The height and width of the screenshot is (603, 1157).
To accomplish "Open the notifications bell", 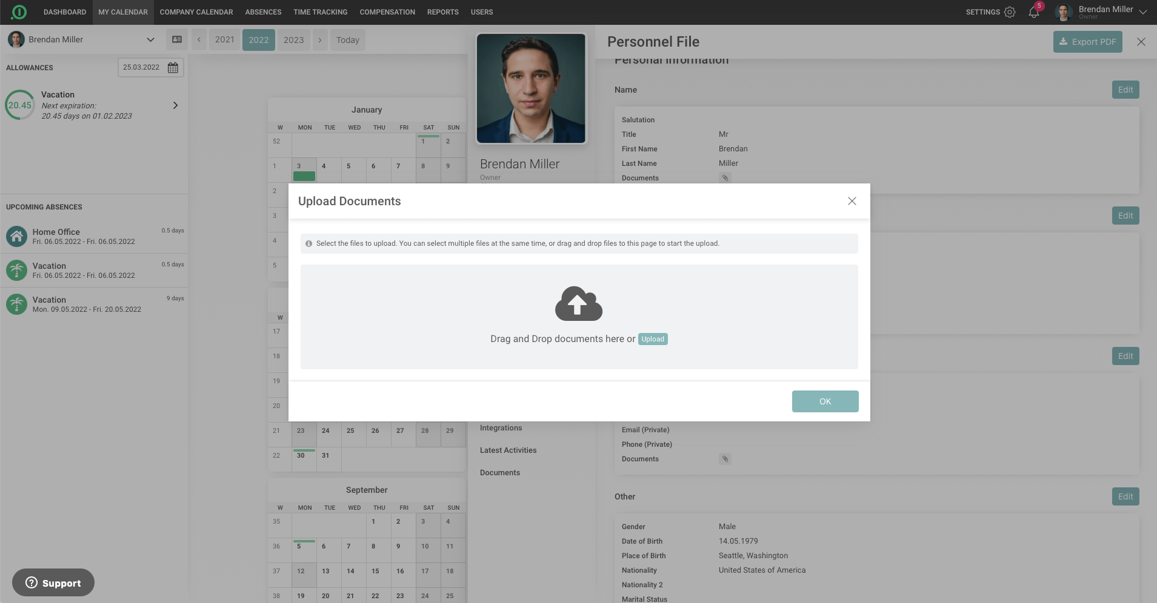I will coord(1034,12).
